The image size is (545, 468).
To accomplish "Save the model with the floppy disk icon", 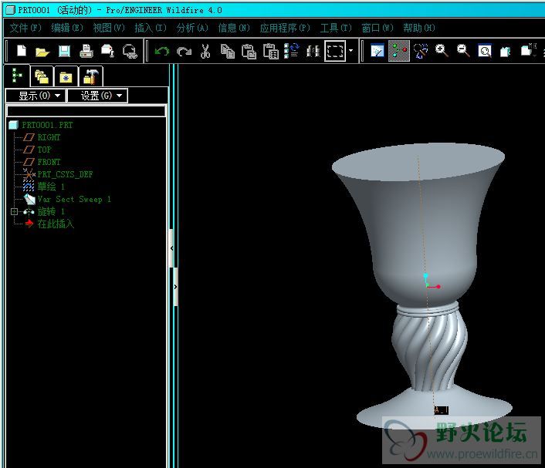I will click(x=64, y=52).
